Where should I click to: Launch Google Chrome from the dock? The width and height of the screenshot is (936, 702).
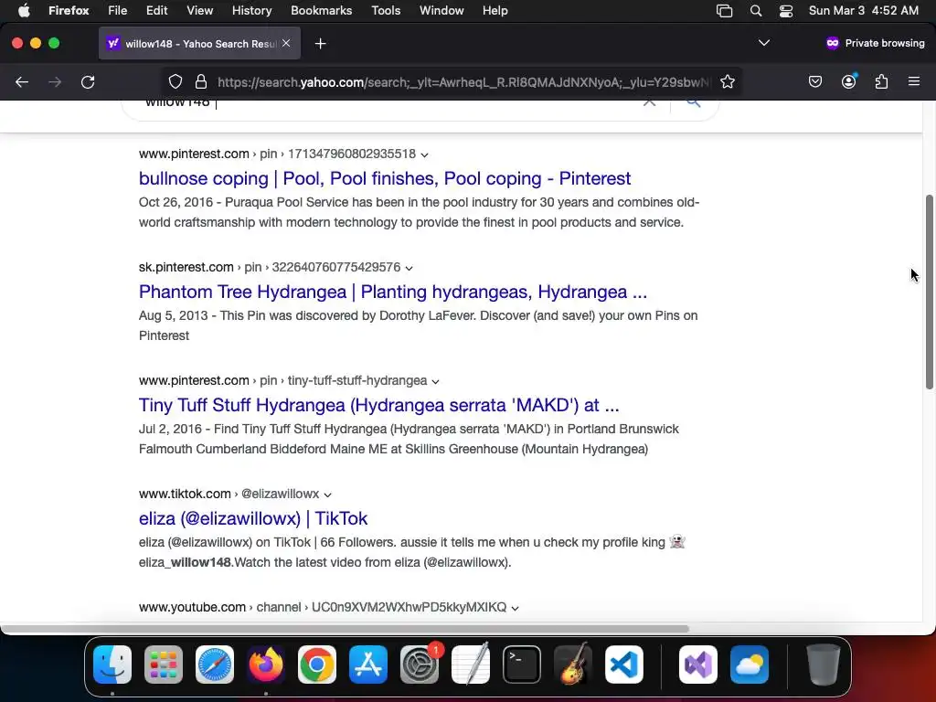(317, 665)
